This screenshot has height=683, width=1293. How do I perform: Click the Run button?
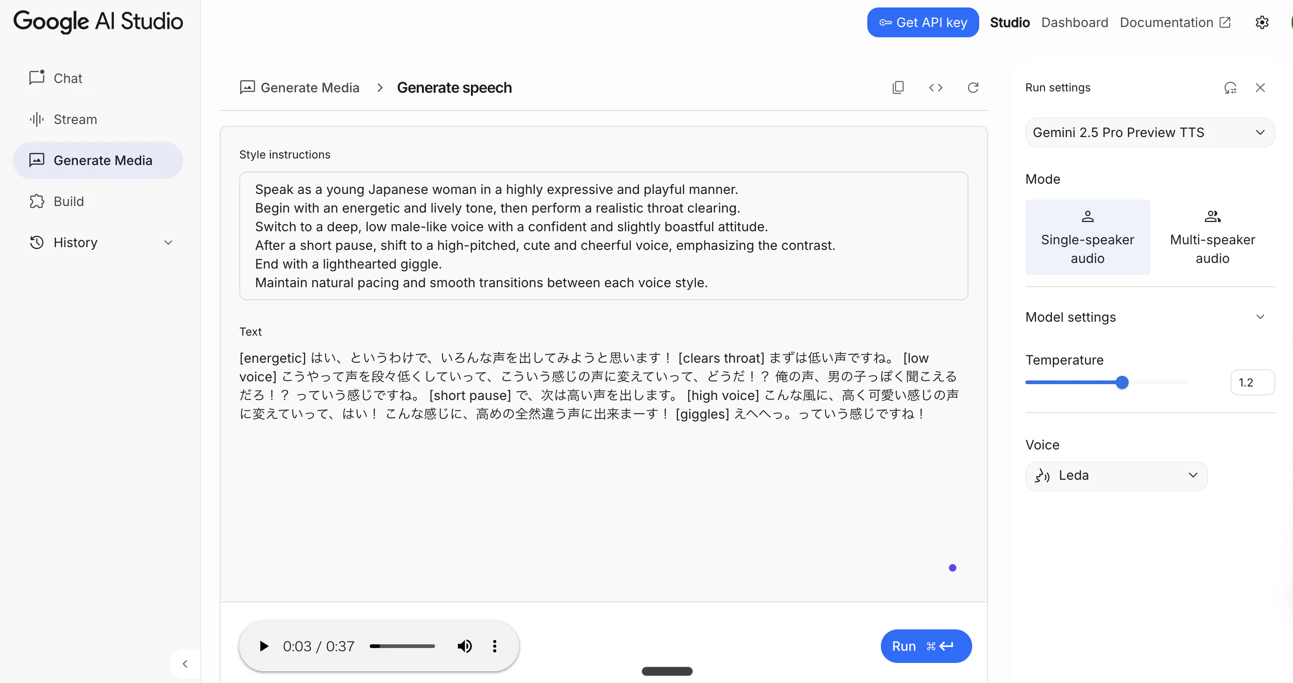coord(926,646)
